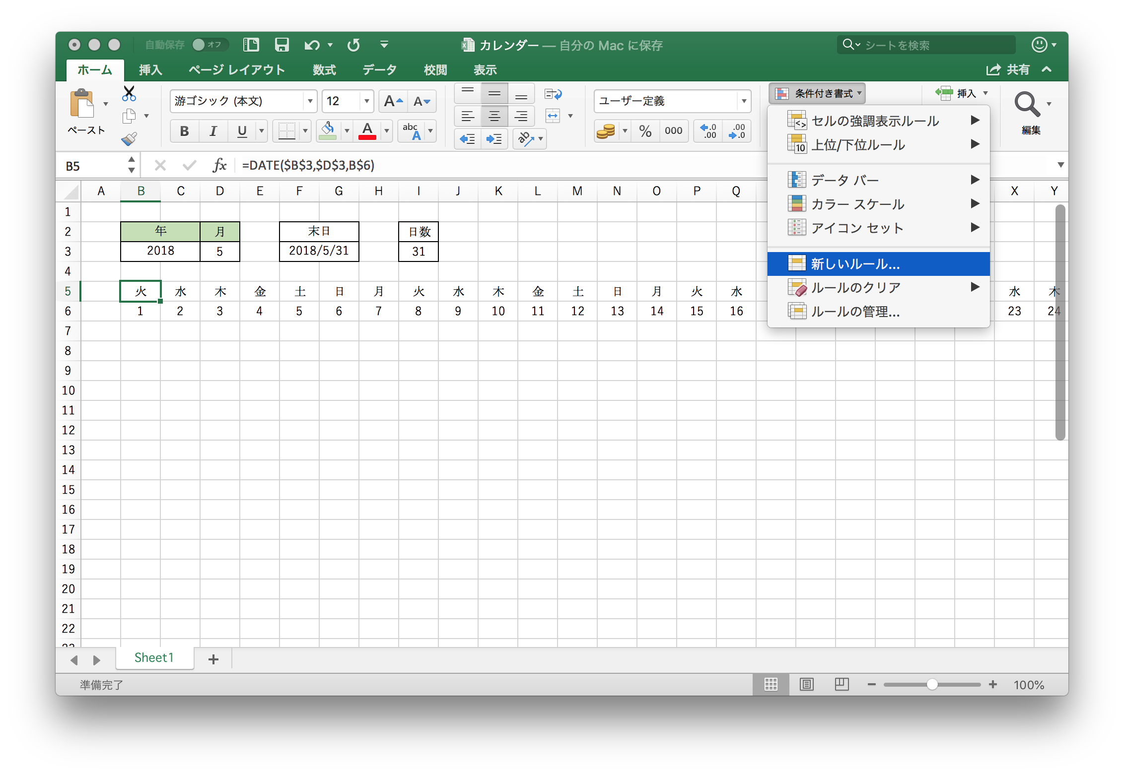Viewport: 1124px width, 775px height.
Task: Open the font size dropdown
Action: click(366, 101)
